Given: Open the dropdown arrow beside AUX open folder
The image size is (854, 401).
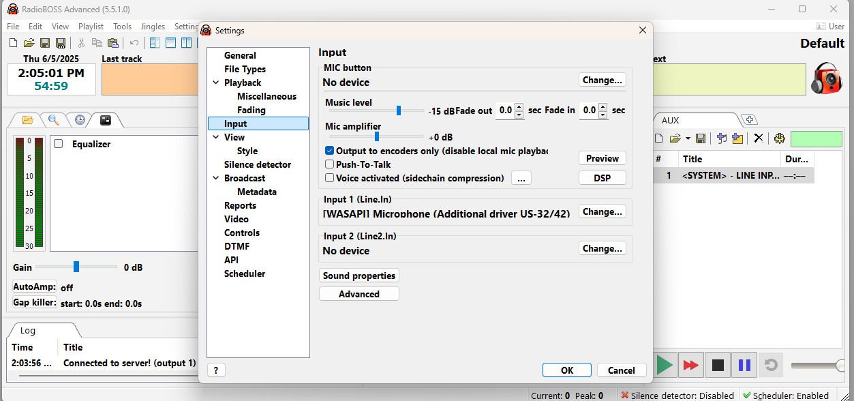Looking at the screenshot, I should [687, 138].
